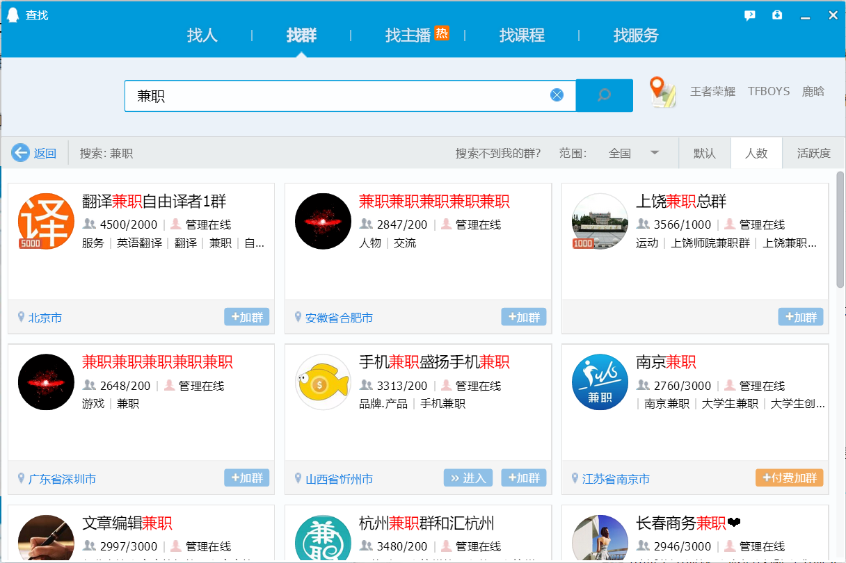Clear the search box with X icon
The image size is (846, 563).
coord(557,95)
